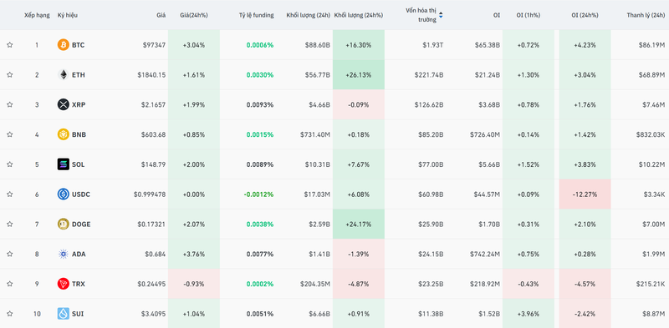
Task: Favorite BTC with the star toggle
Action: coord(10,45)
